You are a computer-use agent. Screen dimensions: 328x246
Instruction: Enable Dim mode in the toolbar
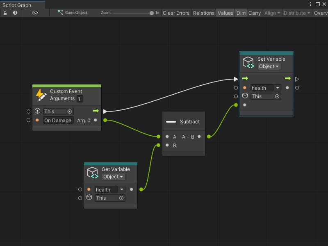[241, 13]
